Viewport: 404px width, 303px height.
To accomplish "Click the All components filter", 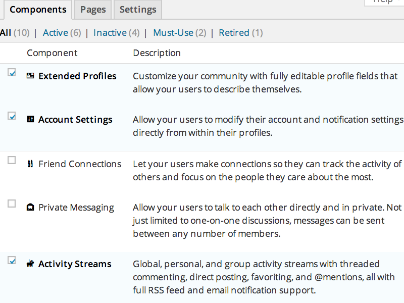I will click(6, 32).
